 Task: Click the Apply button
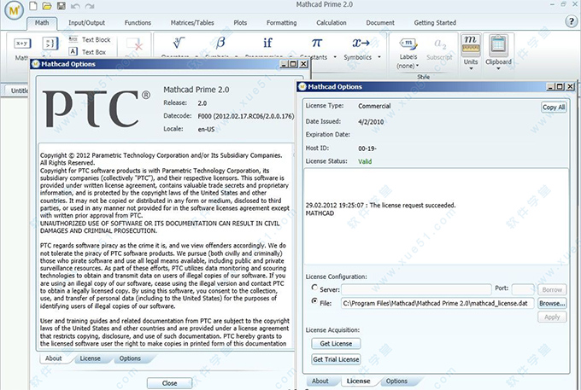pyautogui.click(x=552, y=317)
